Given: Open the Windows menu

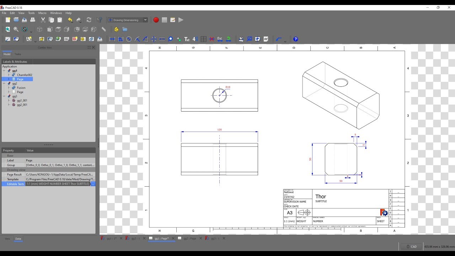Looking at the screenshot, I should pyautogui.click(x=56, y=13).
